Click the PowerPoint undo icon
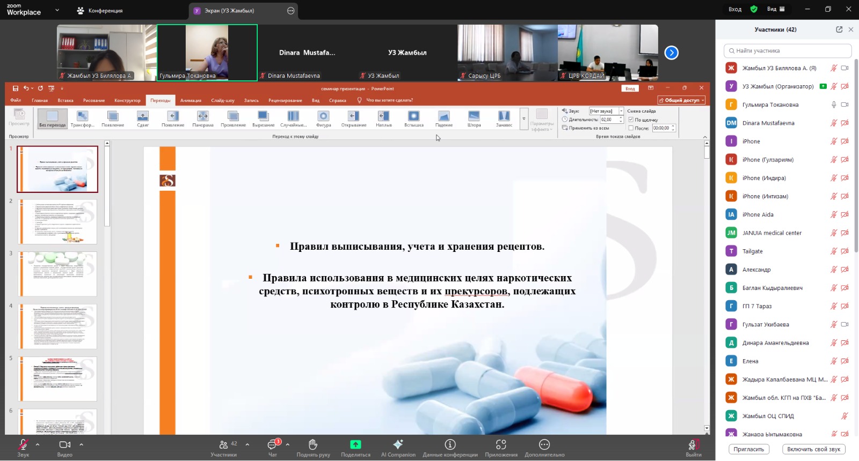The width and height of the screenshot is (859, 461). (26, 88)
